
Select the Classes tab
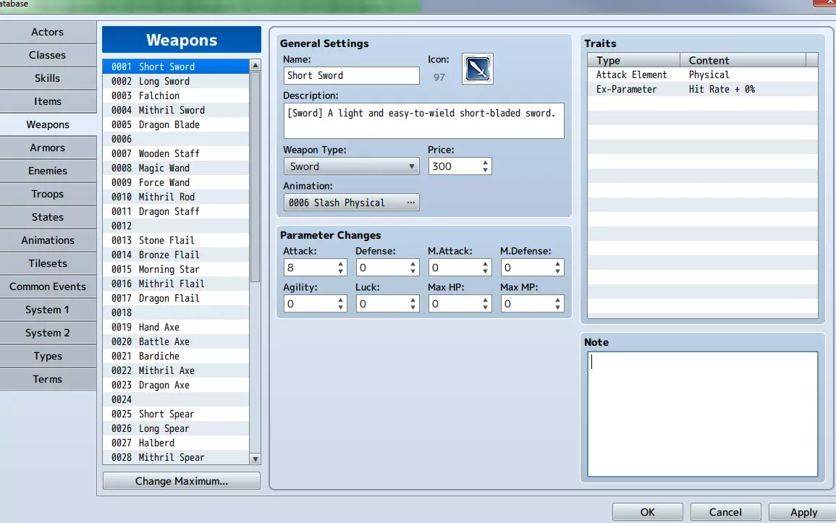click(x=48, y=55)
